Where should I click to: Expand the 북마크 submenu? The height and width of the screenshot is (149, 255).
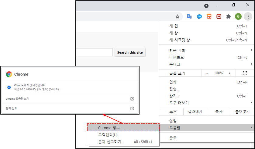[206, 64]
